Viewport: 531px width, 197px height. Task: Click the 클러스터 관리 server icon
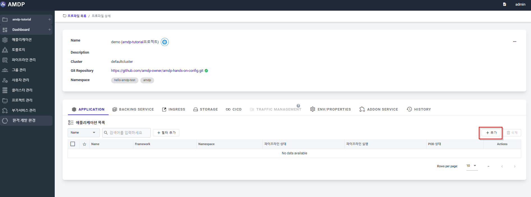coord(5,90)
